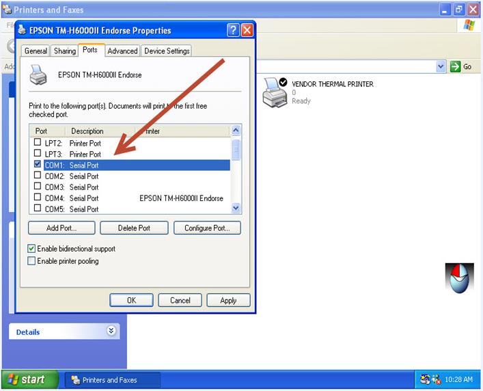The image size is (483, 391).
Task: Disable the bidirectional support checkbox
Action: [31, 249]
